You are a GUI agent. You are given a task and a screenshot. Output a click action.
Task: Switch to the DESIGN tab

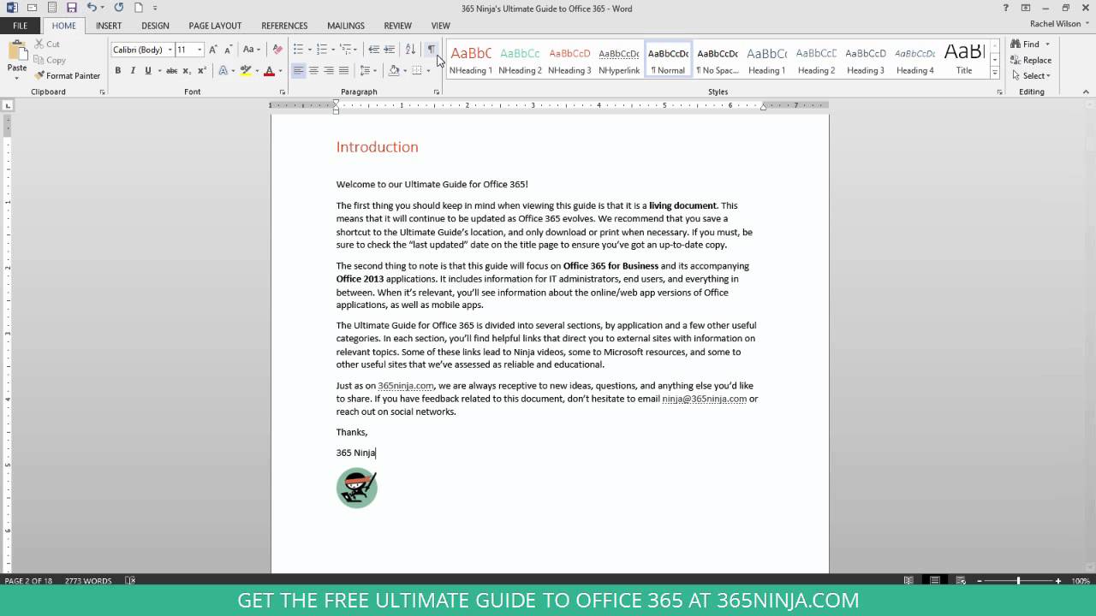[x=155, y=26]
